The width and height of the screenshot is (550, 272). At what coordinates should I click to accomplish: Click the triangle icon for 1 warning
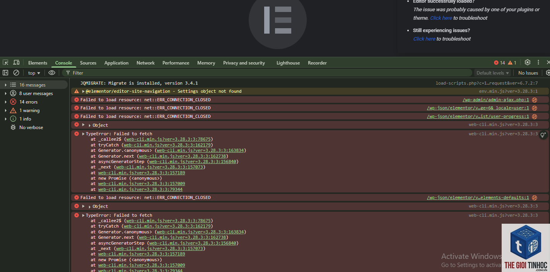13,110
